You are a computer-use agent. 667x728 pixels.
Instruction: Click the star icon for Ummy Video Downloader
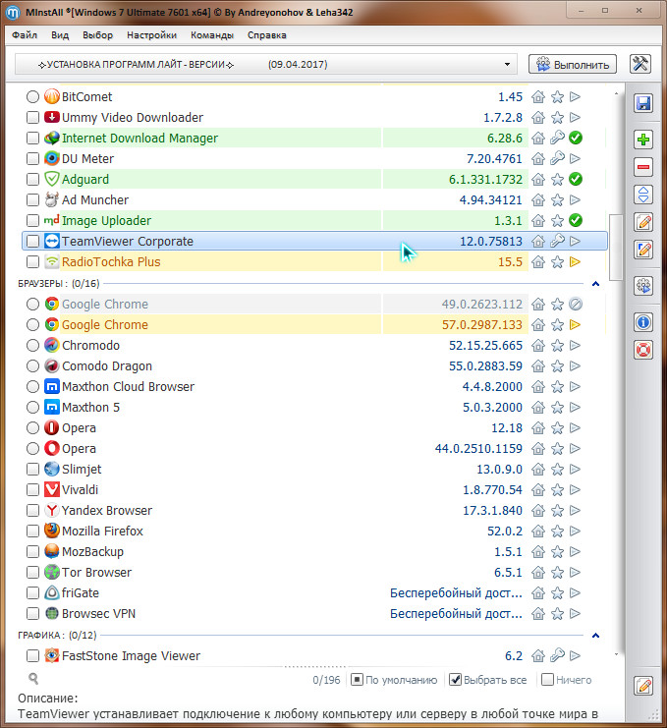(x=557, y=118)
